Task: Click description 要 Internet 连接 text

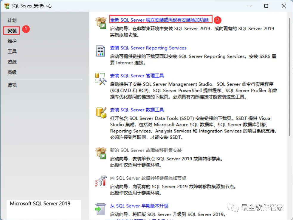Action: (x=128, y=63)
